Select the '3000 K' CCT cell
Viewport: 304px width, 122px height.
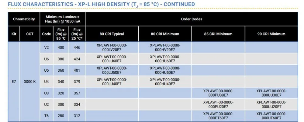click(30, 82)
